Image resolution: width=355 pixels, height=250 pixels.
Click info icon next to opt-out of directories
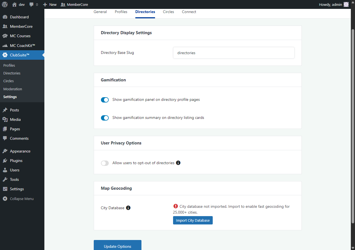(x=178, y=163)
